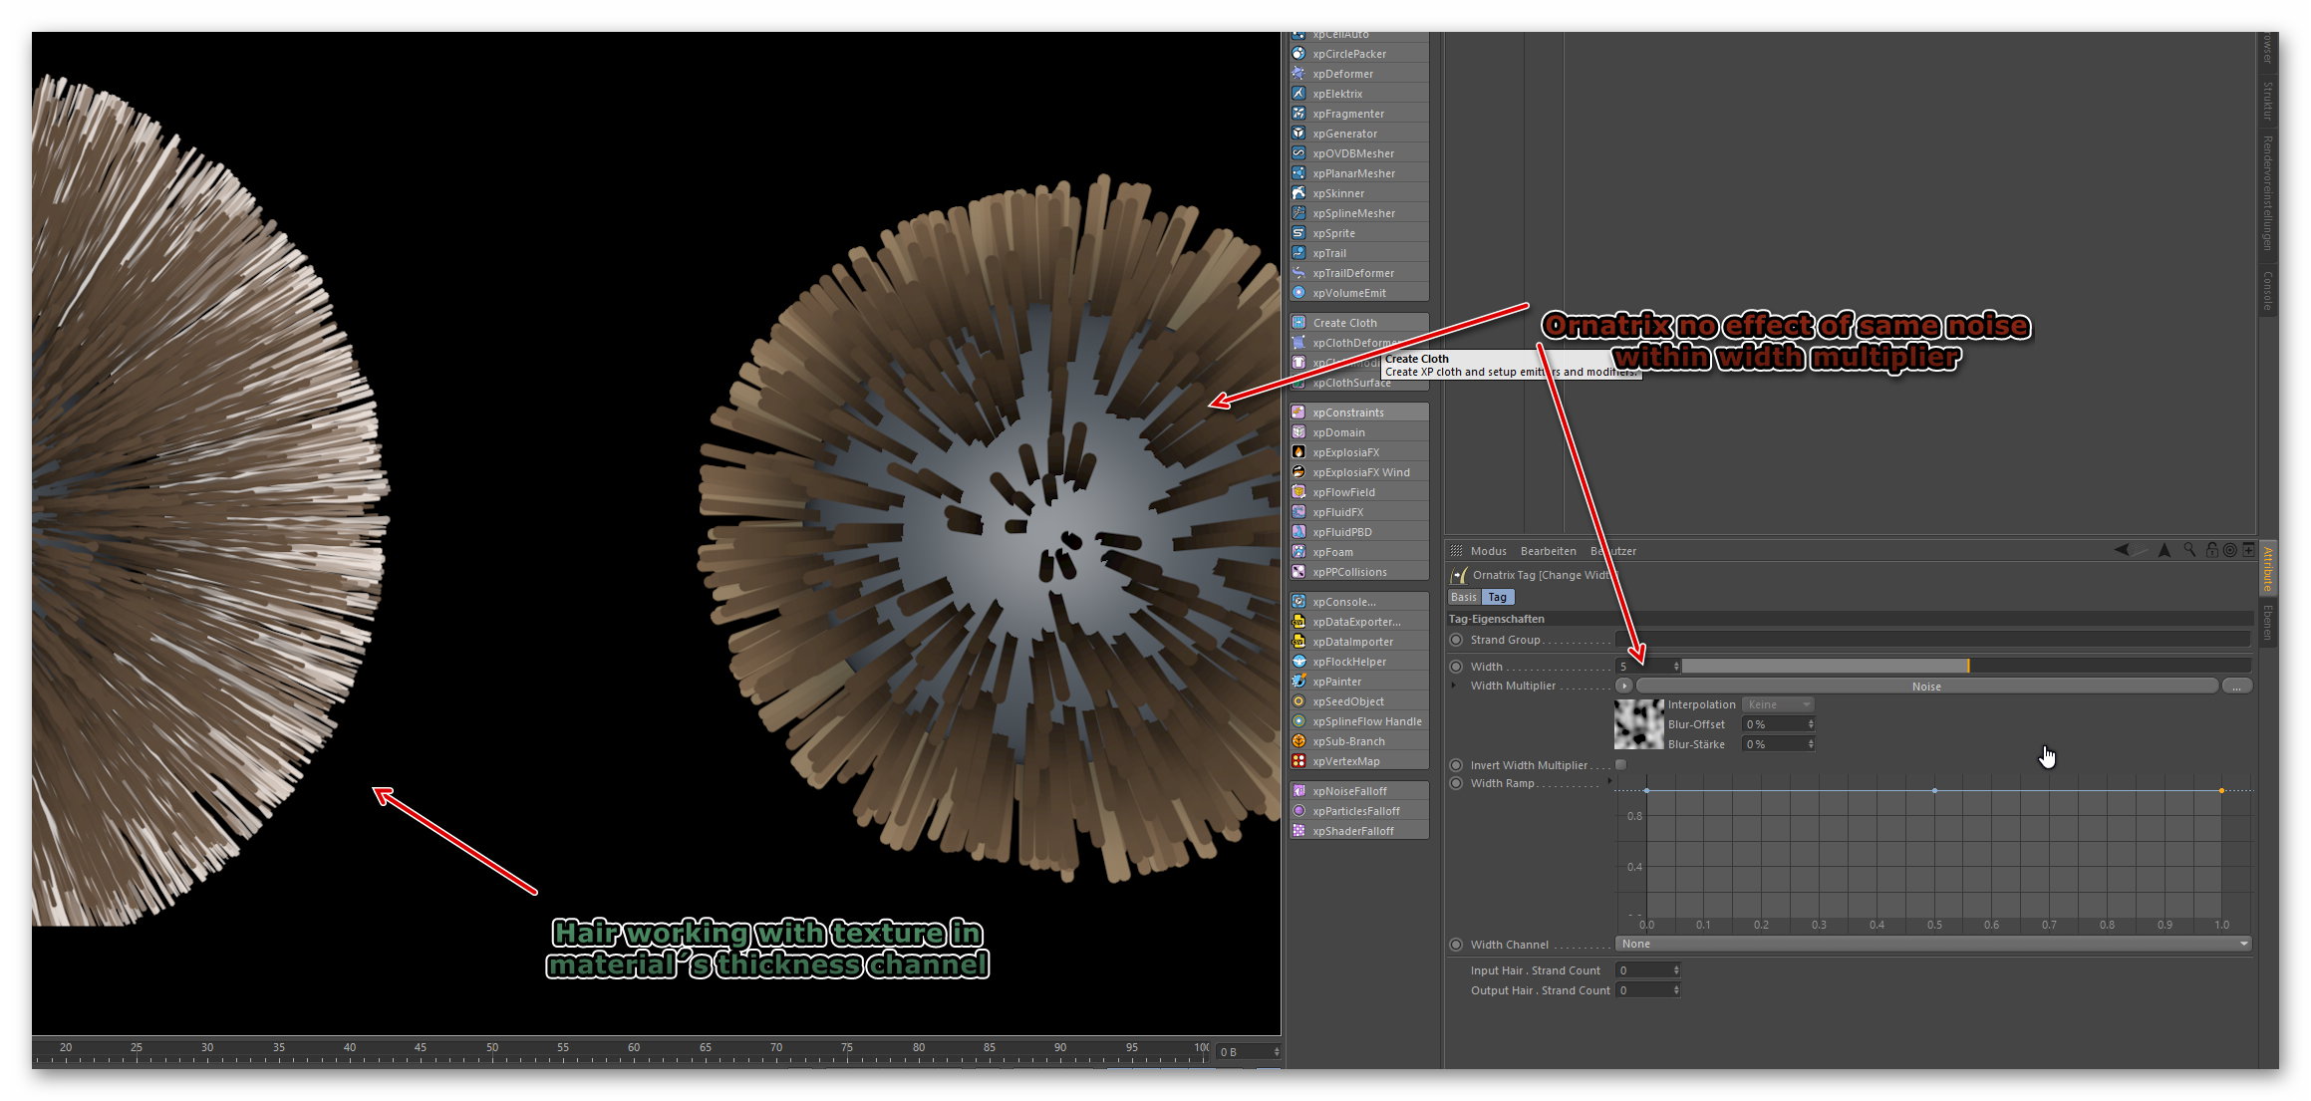
Task: Click the lock icon in Attributes header
Action: pos(2211,550)
